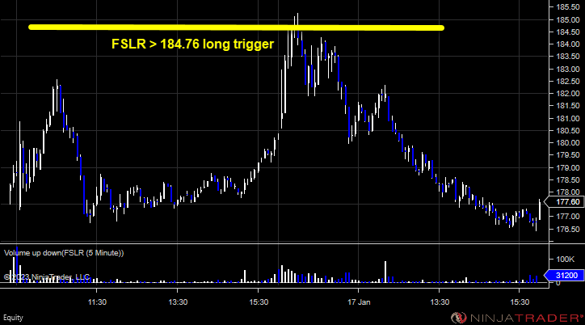Click the 183.50 price axis label

(x=568, y=57)
